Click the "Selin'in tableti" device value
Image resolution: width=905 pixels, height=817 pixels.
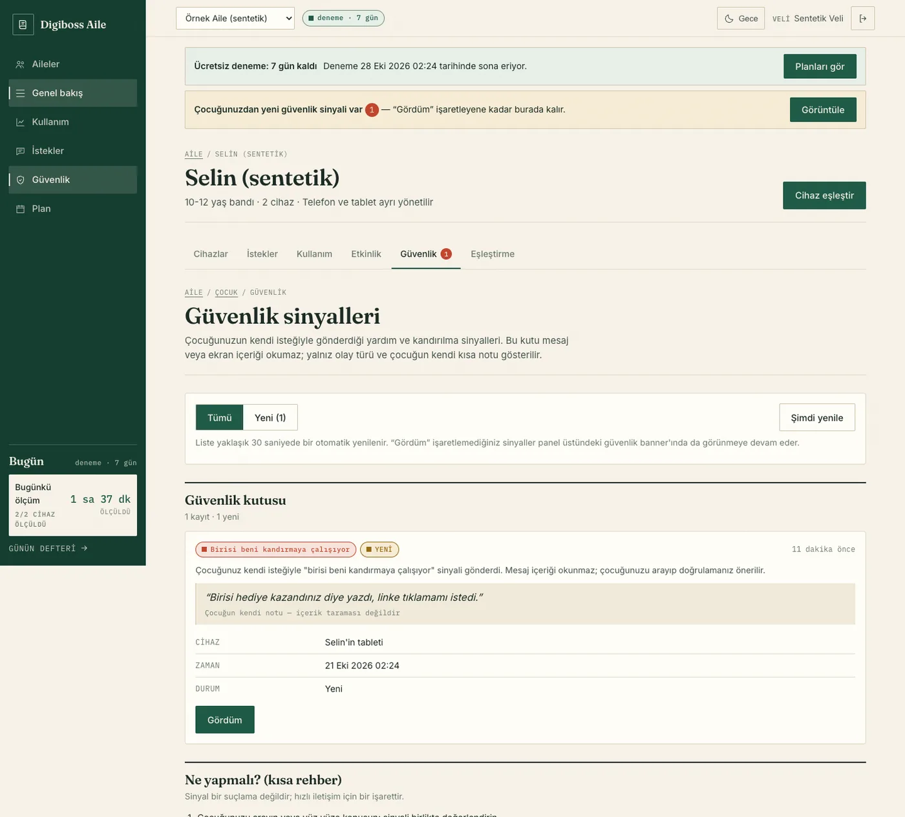coord(354,642)
